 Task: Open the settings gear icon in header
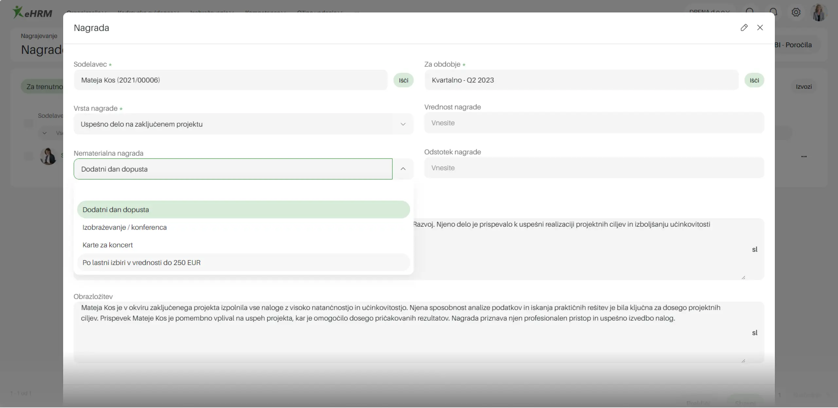(x=796, y=12)
